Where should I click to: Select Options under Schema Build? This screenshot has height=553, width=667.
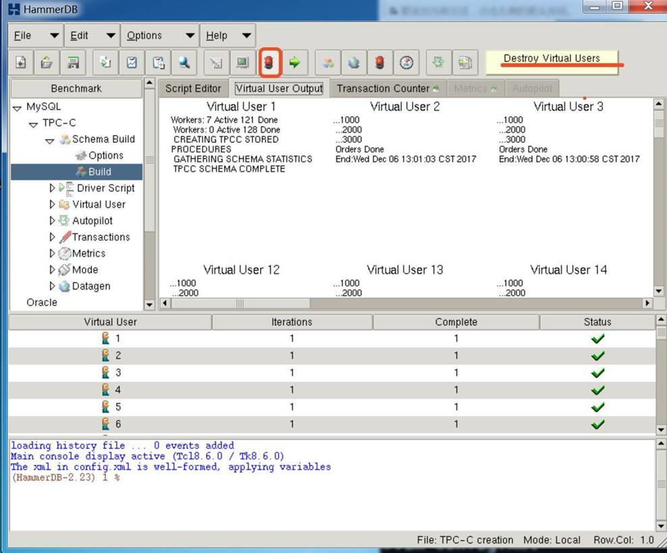tap(106, 156)
